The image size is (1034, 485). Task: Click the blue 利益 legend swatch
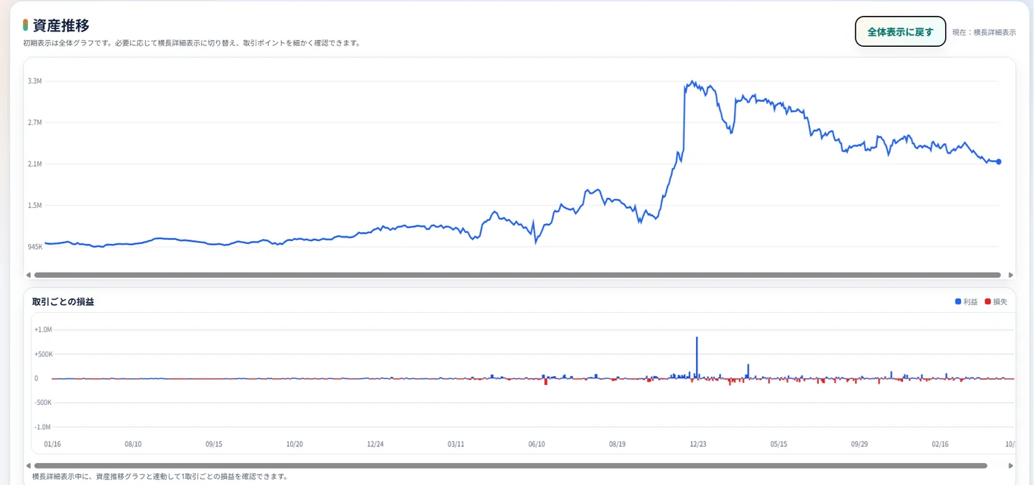coord(958,302)
